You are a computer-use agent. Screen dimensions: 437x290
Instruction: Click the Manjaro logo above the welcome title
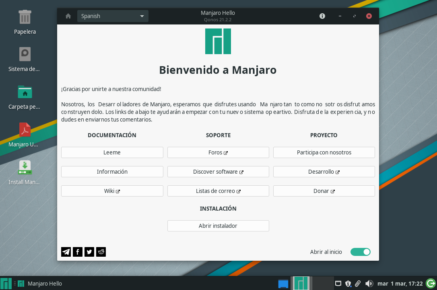(x=218, y=41)
